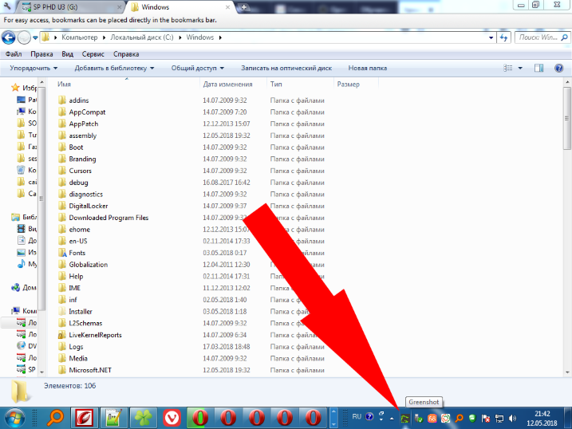Image resolution: width=572 pixels, height=429 pixels.
Task: Select the Fonts folder
Action: (x=77, y=253)
